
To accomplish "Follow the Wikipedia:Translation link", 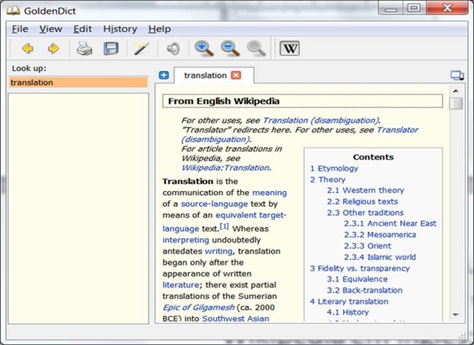I will (225, 168).
